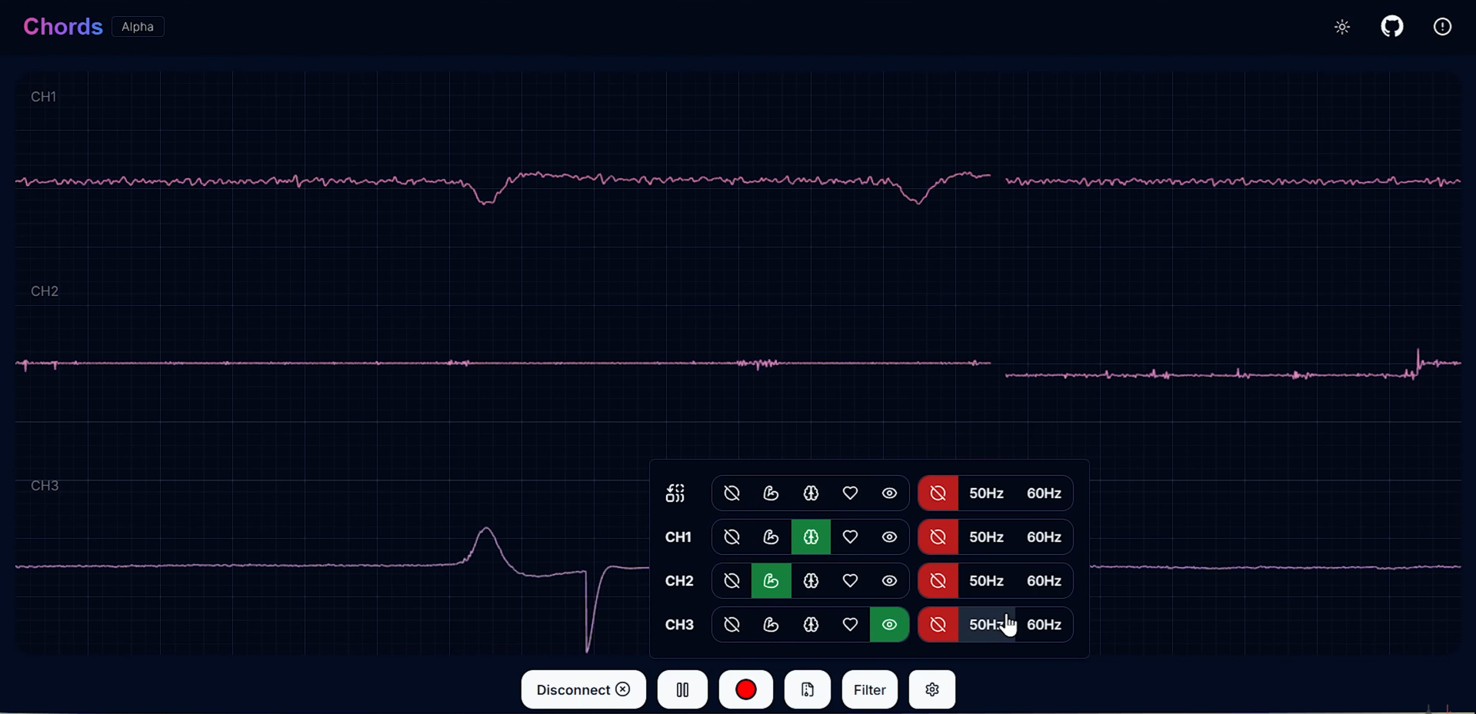
Task: Click the alert info icon top right
Action: [1442, 26]
